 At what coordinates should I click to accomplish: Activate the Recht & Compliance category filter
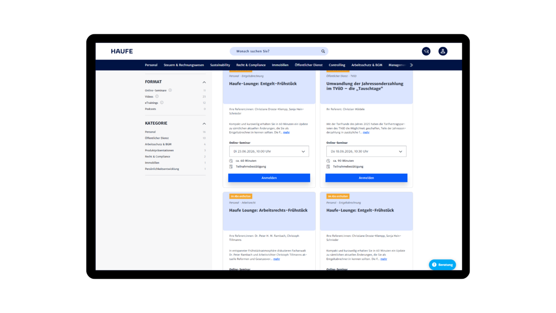click(157, 156)
